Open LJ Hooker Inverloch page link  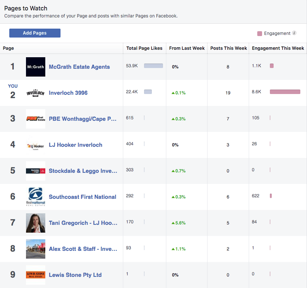[x=76, y=145]
